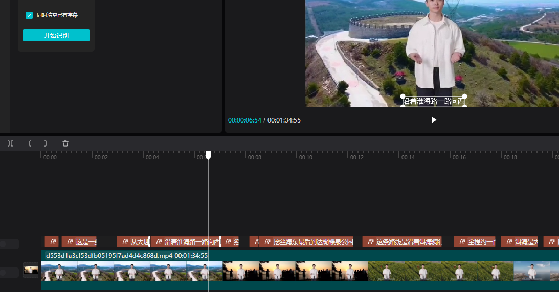Click the video track cover thumbnail
Viewport: 559px width, 292px height.
31,271
